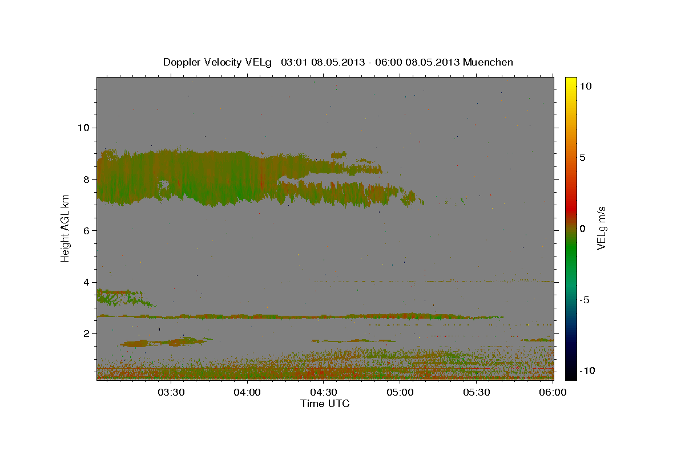
Task: Click the height tick label '6'
Action: 87,230
